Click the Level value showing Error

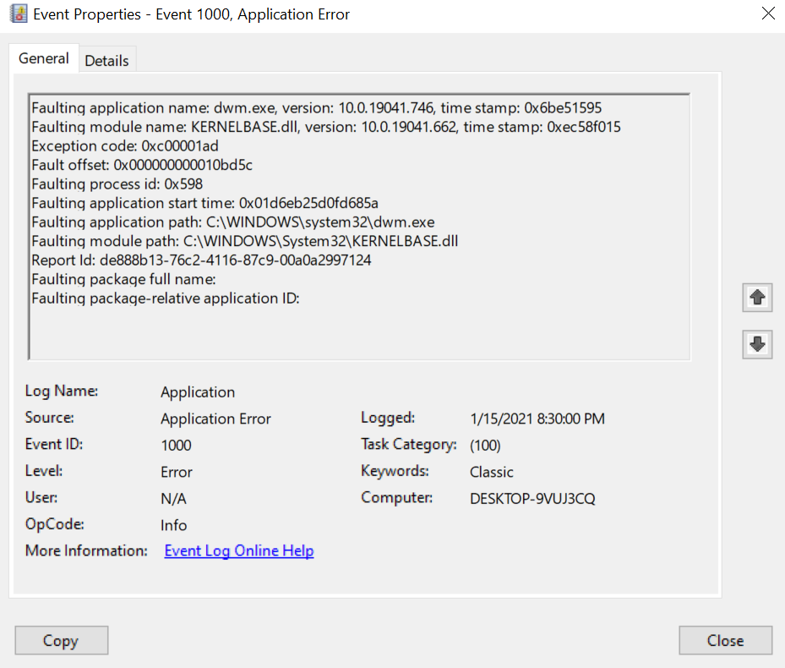pyautogui.click(x=176, y=471)
